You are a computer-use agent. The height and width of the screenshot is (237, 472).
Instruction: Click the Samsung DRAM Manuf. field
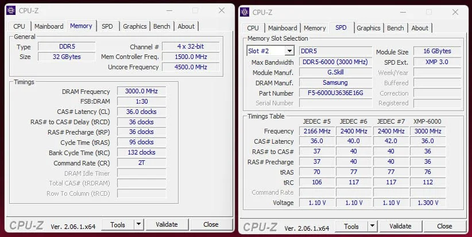336,82
